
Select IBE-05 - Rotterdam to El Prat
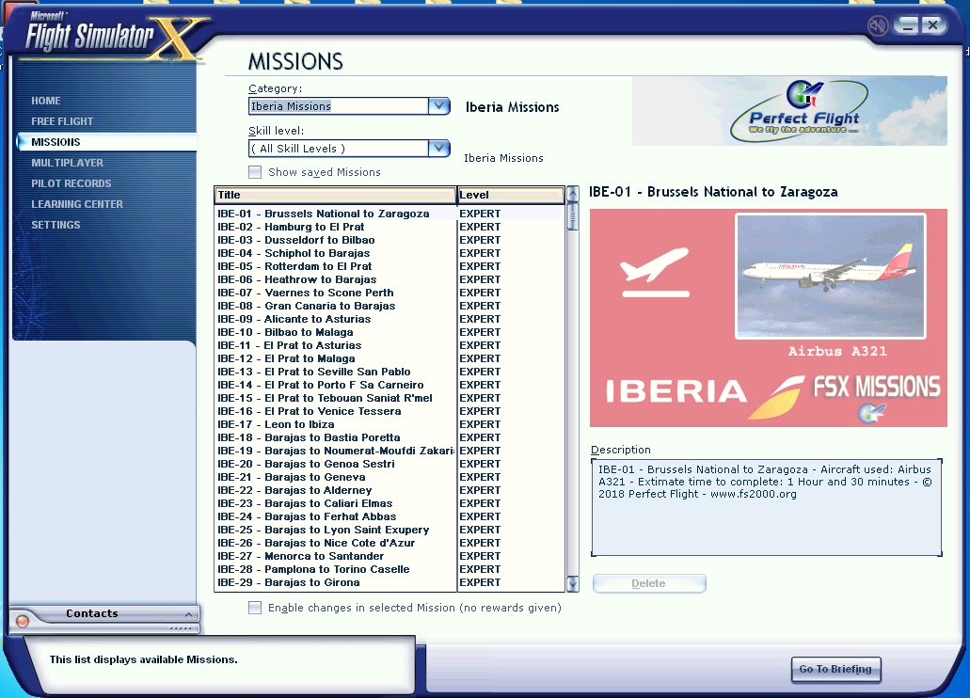tap(390, 266)
